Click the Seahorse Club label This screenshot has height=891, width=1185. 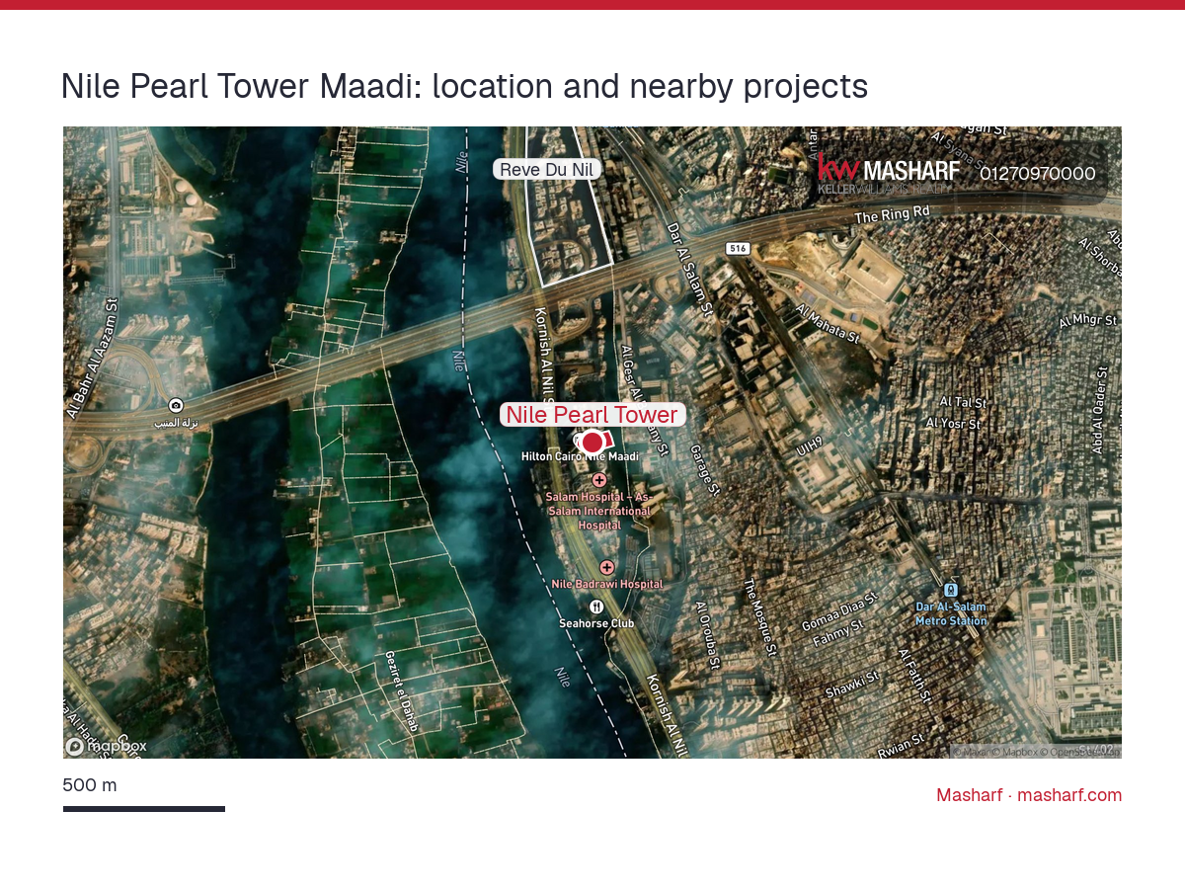[x=596, y=624]
